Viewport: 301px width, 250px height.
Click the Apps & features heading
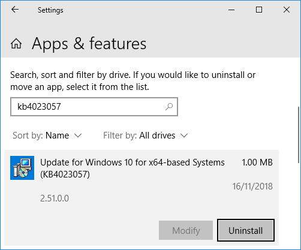pyautogui.click(x=89, y=43)
